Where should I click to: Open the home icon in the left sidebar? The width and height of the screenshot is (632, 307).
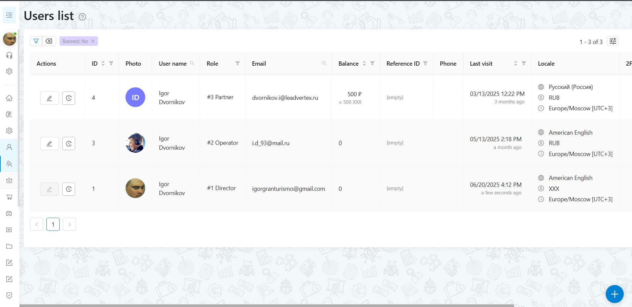(10, 98)
